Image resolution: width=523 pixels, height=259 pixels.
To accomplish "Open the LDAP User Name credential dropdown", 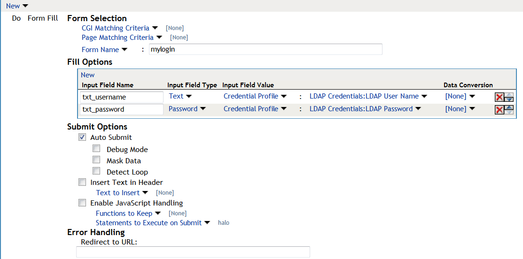I will pos(368,96).
